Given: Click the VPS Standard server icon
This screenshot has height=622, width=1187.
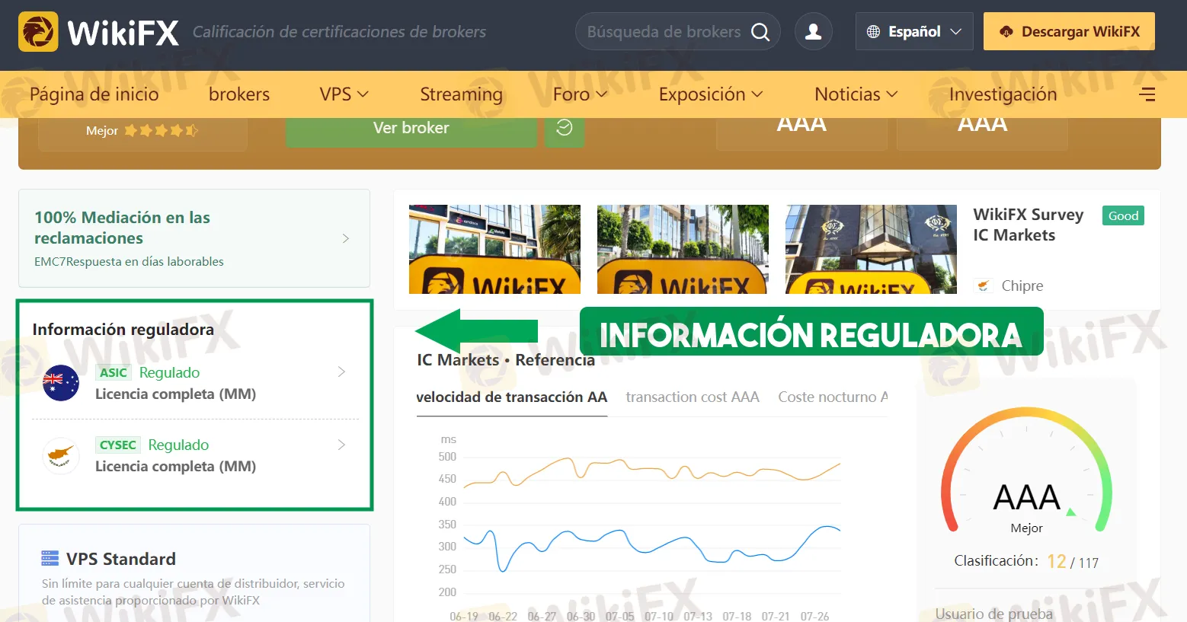Looking at the screenshot, I should 50,559.
